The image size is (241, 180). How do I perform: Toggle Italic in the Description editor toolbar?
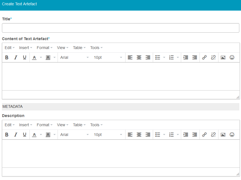pyautogui.click(x=16, y=135)
